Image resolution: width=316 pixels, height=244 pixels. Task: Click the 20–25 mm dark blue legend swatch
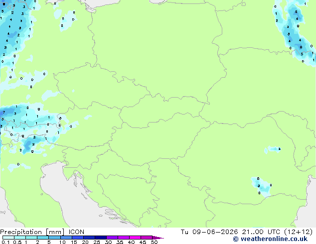click(89, 238)
